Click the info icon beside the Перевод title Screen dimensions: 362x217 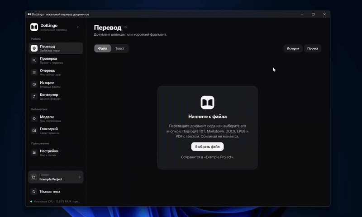[x=125, y=27]
